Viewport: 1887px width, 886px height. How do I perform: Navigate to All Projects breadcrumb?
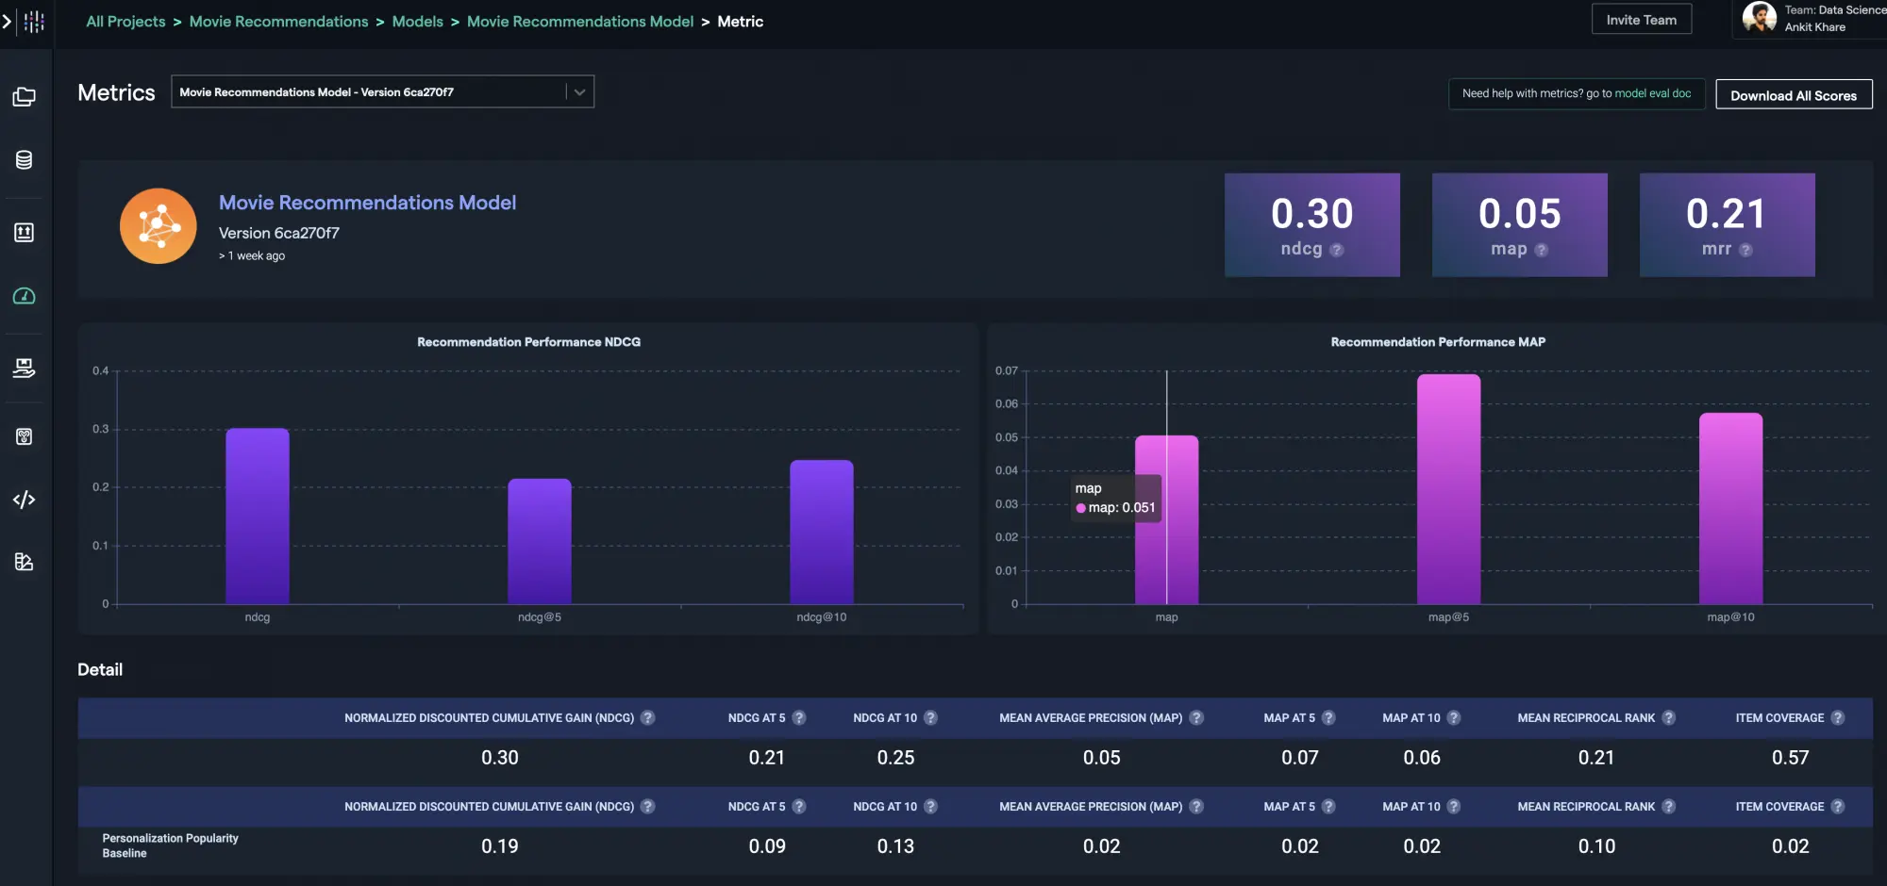coord(125,21)
